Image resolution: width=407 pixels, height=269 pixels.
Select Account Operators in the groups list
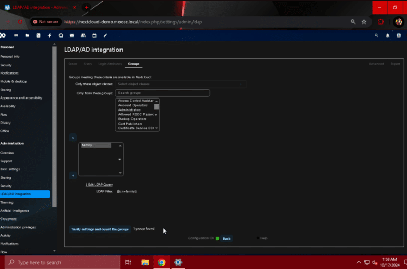133,105
